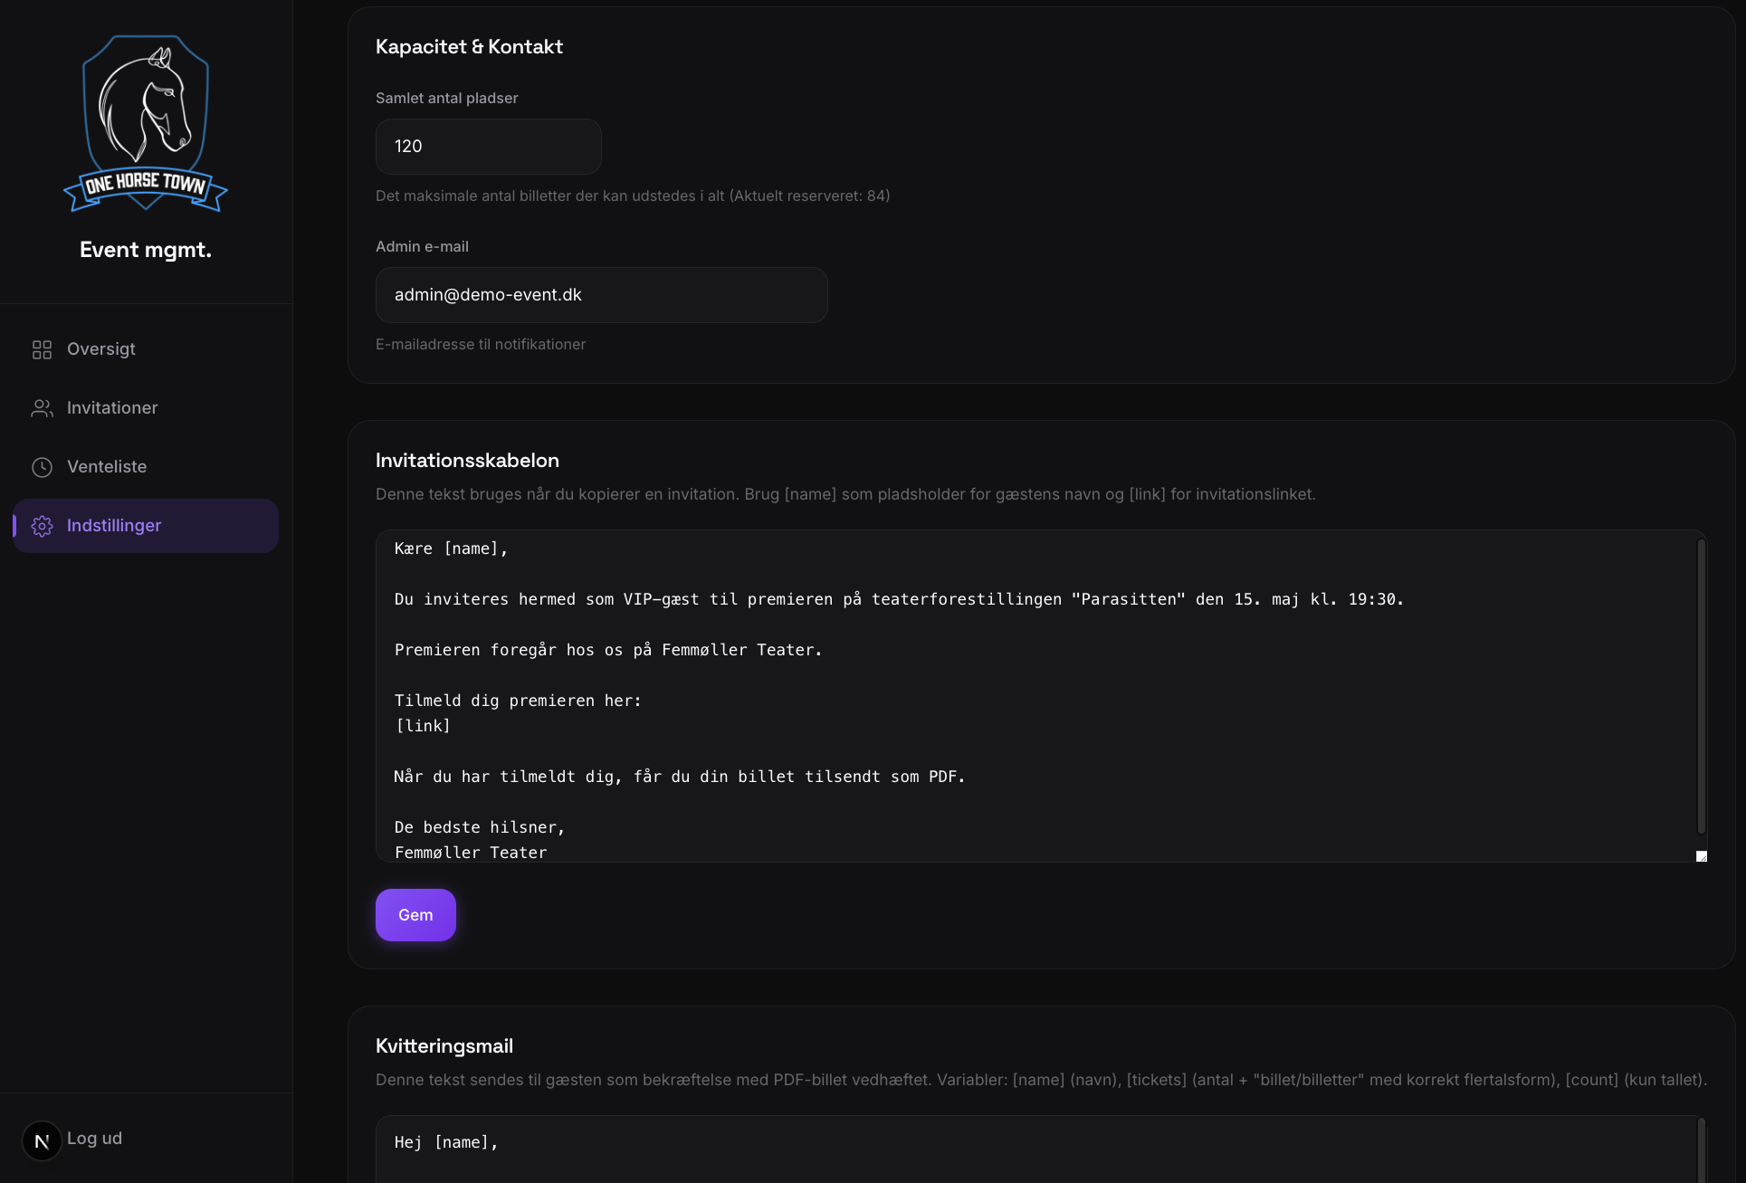1746x1183 pixels.
Task: Click the Log ud link
Action: (x=94, y=1139)
